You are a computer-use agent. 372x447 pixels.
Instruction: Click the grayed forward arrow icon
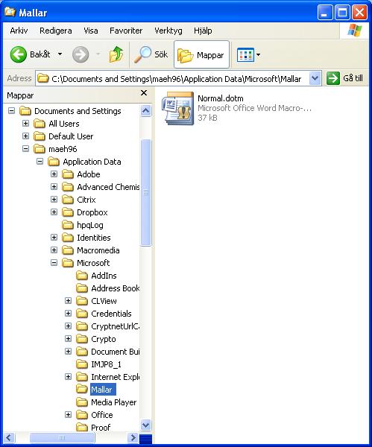(x=81, y=54)
